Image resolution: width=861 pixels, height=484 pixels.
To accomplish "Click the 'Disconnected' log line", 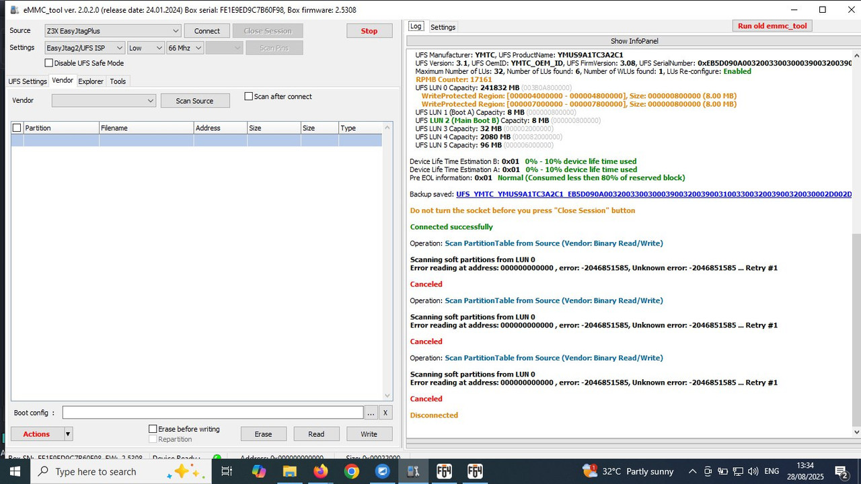I will coord(434,415).
